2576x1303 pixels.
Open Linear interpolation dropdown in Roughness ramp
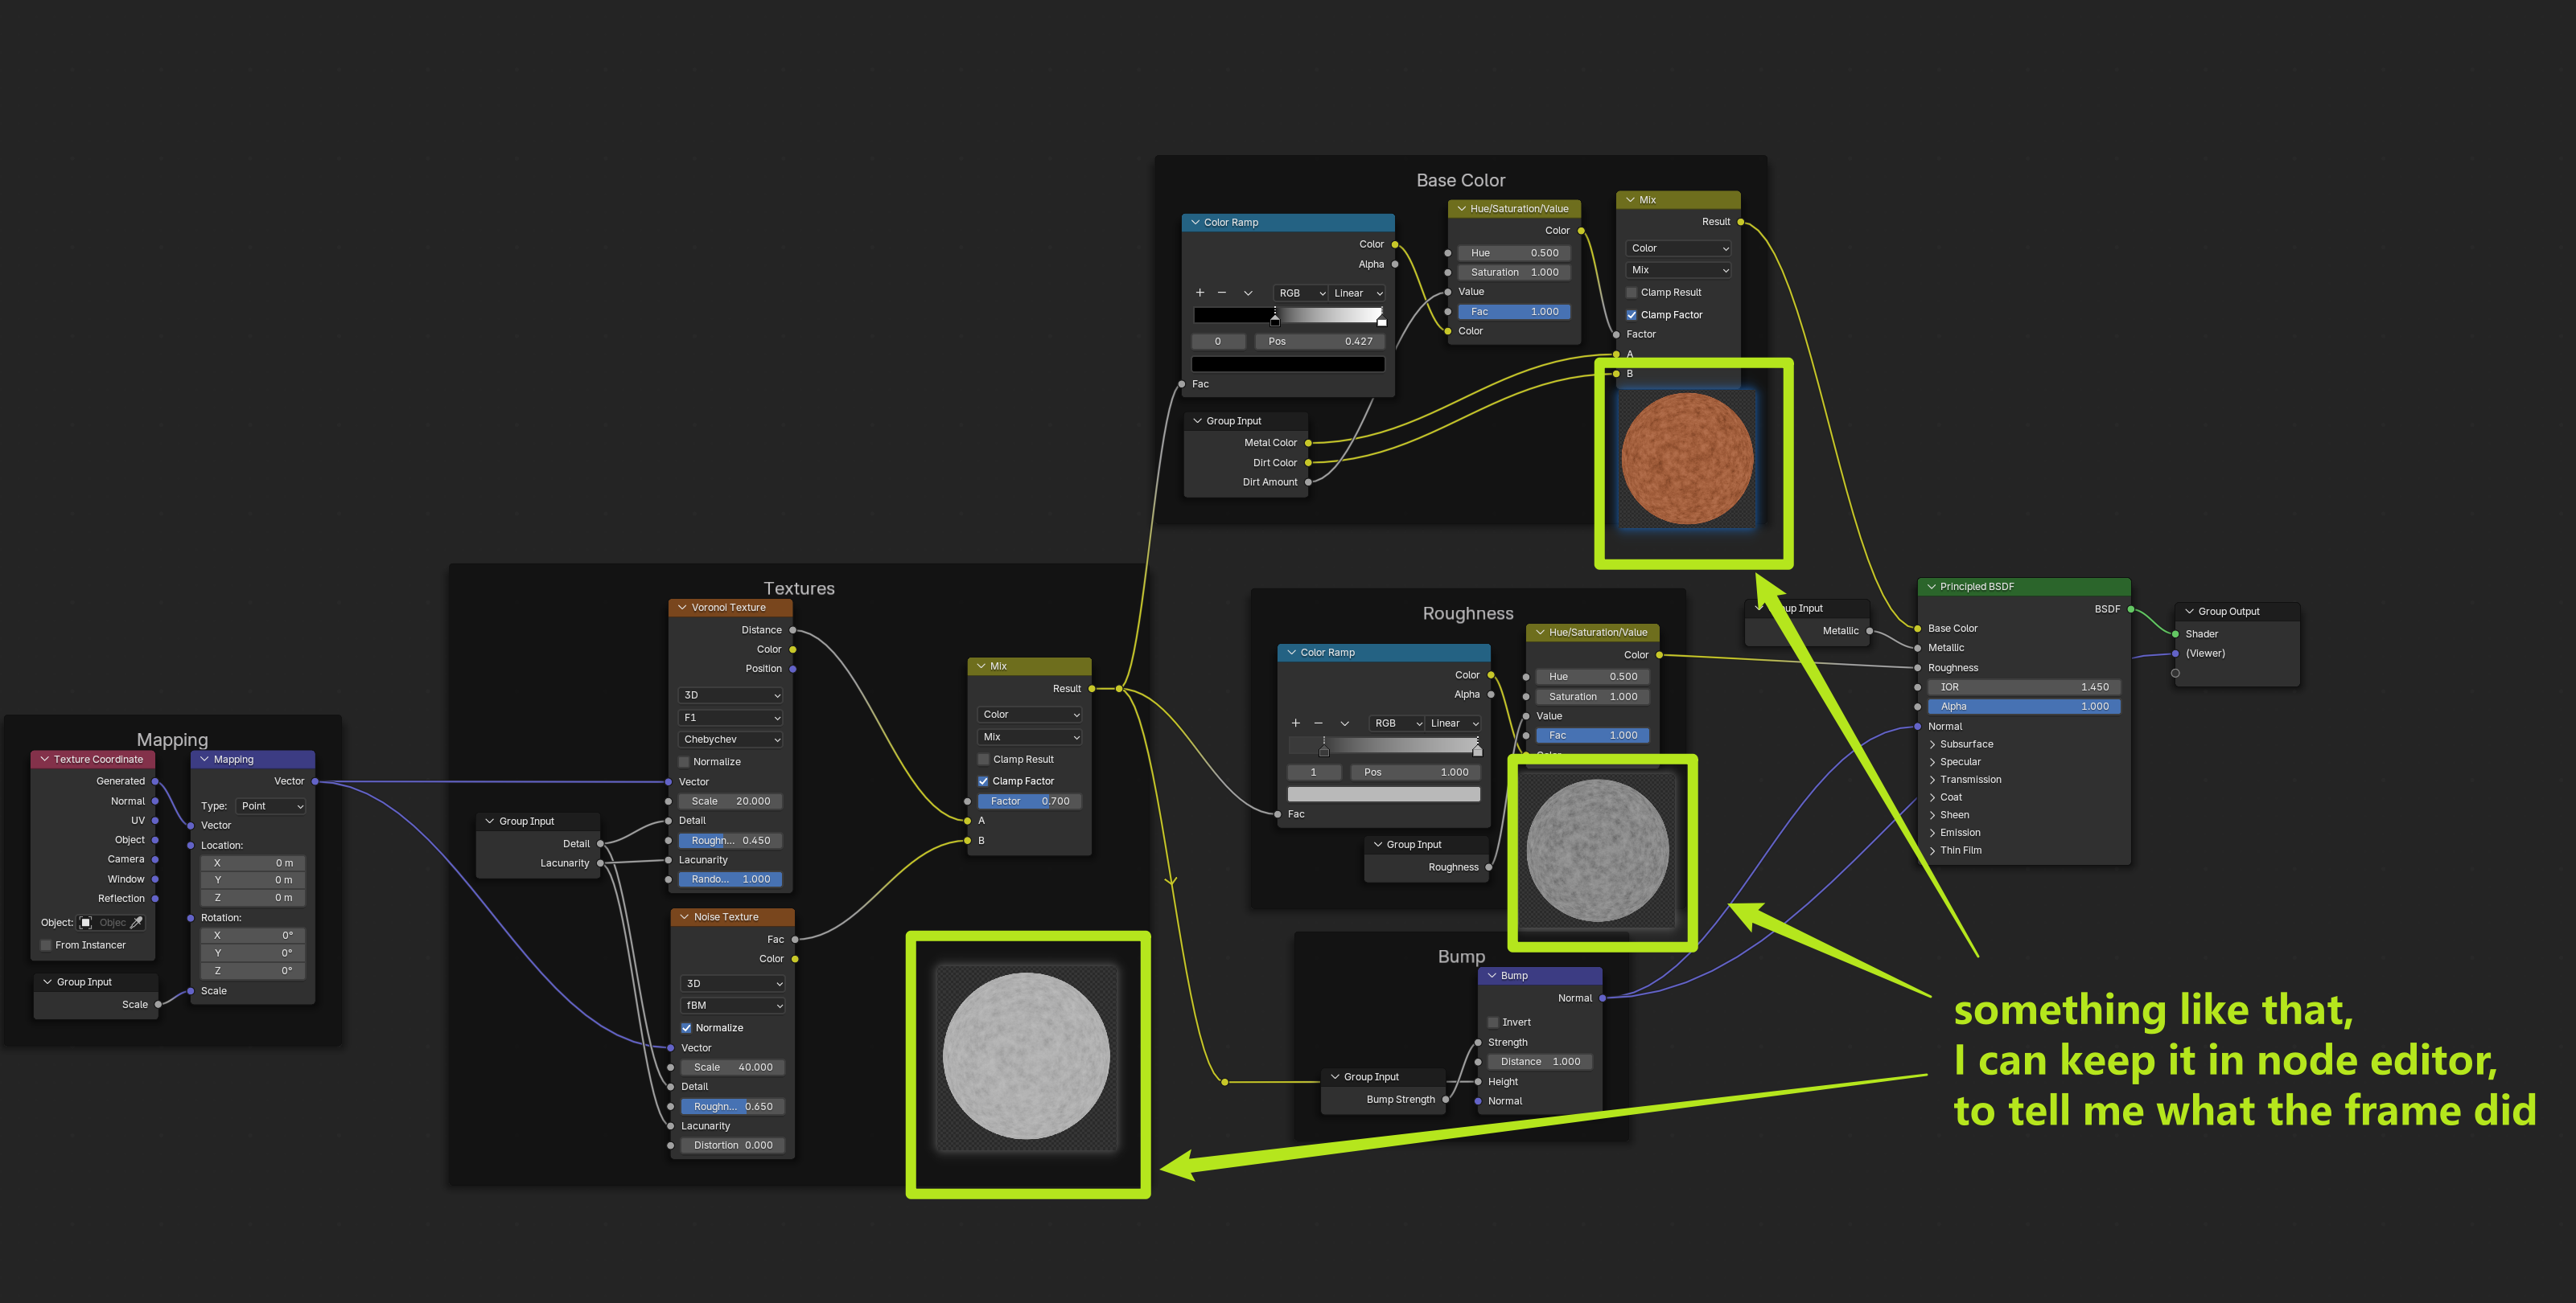[1454, 723]
